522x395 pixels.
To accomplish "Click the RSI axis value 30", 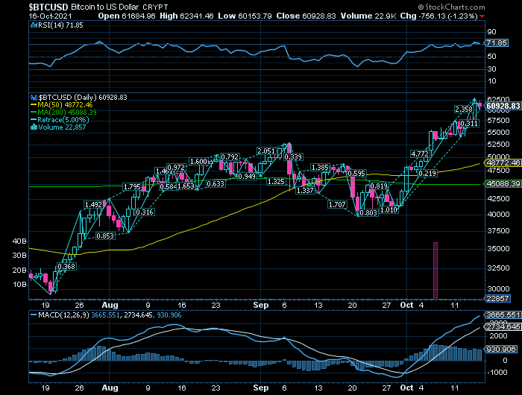I will point(491,69).
